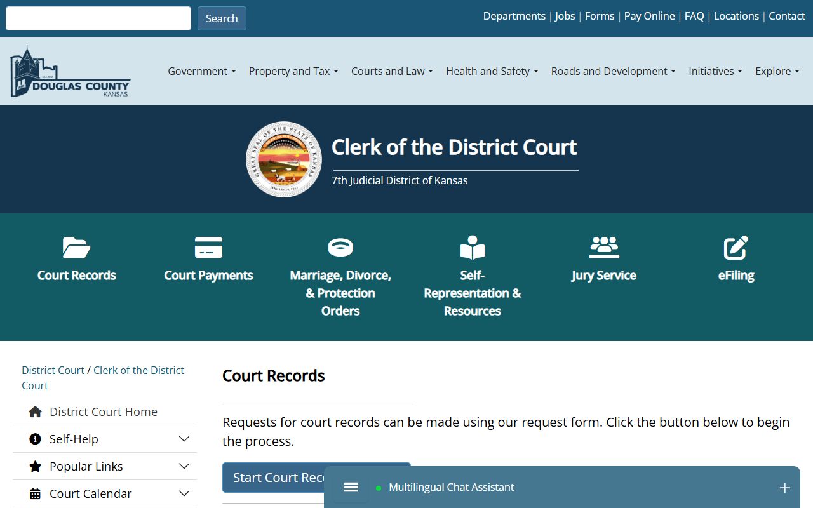Open the Roads and Development dropdown
The width and height of the screenshot is (813, 508).
[614, 71]
